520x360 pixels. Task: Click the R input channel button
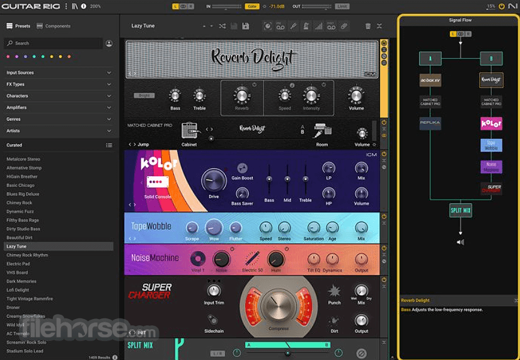[x=191, y=6]
